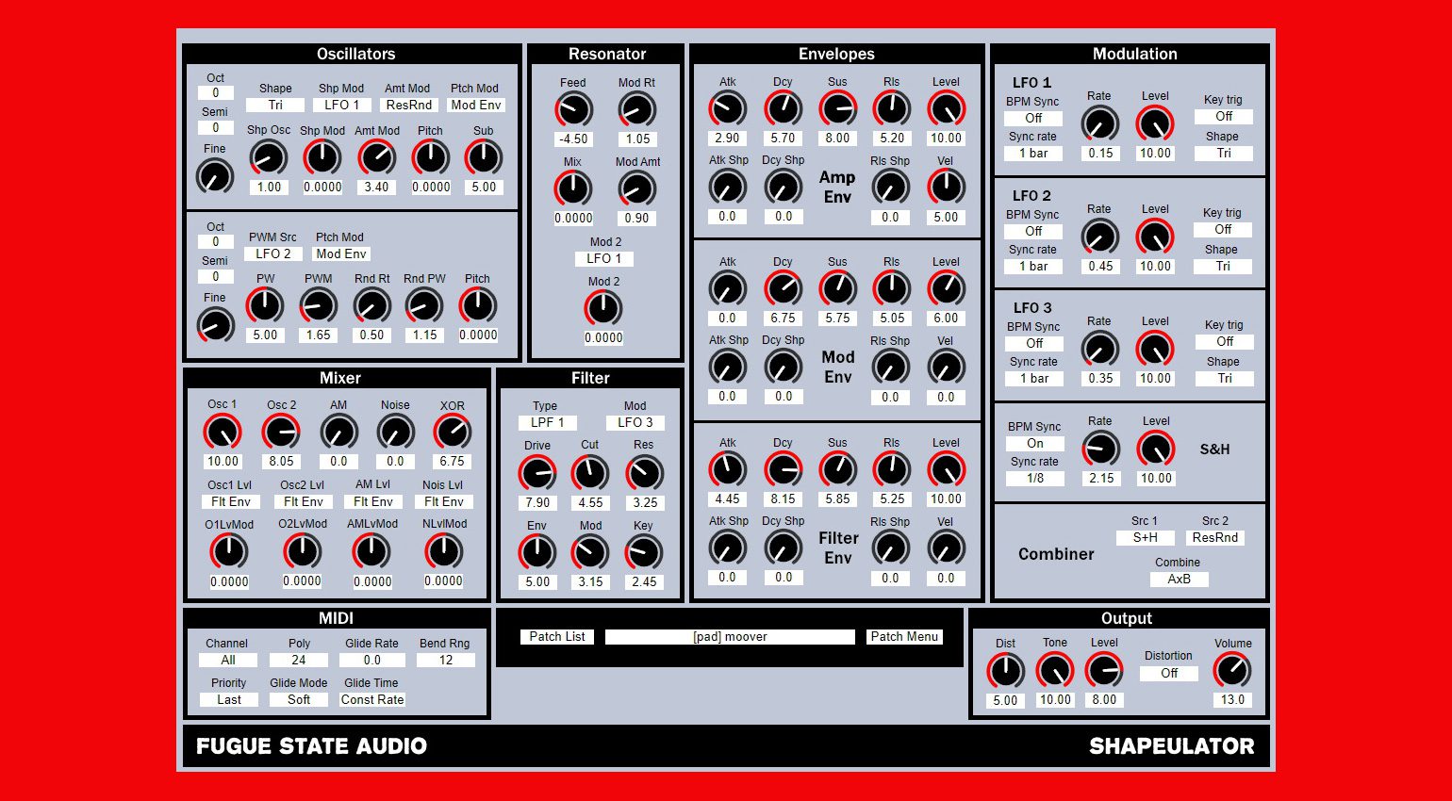Click the Amp Env Vel knob
Screen dimensions: 1452x801
946,188
